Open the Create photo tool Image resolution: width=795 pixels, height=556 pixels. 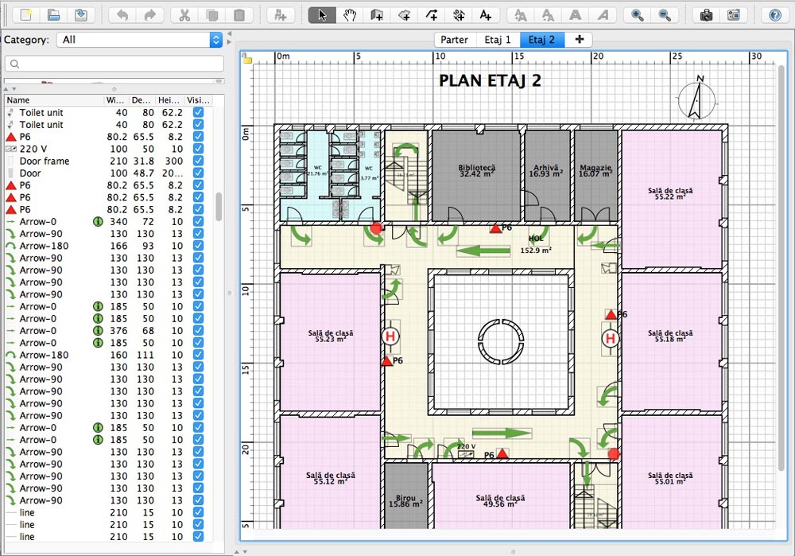pyautogui.click(x=708, y=14)
